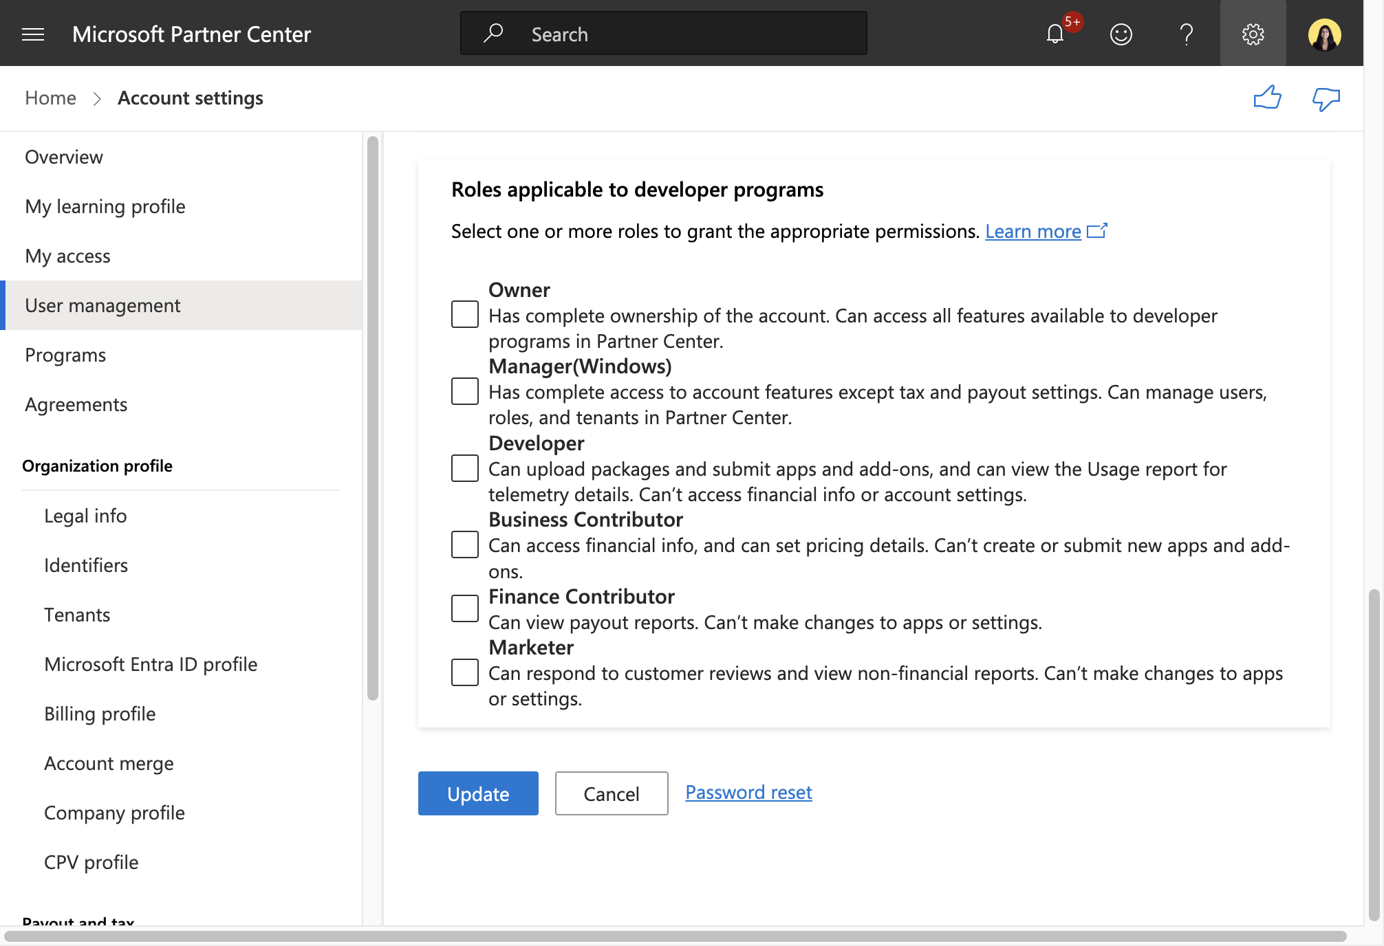Open Agreements in the sidebar

pyautogui.click(x=182, y=404)
